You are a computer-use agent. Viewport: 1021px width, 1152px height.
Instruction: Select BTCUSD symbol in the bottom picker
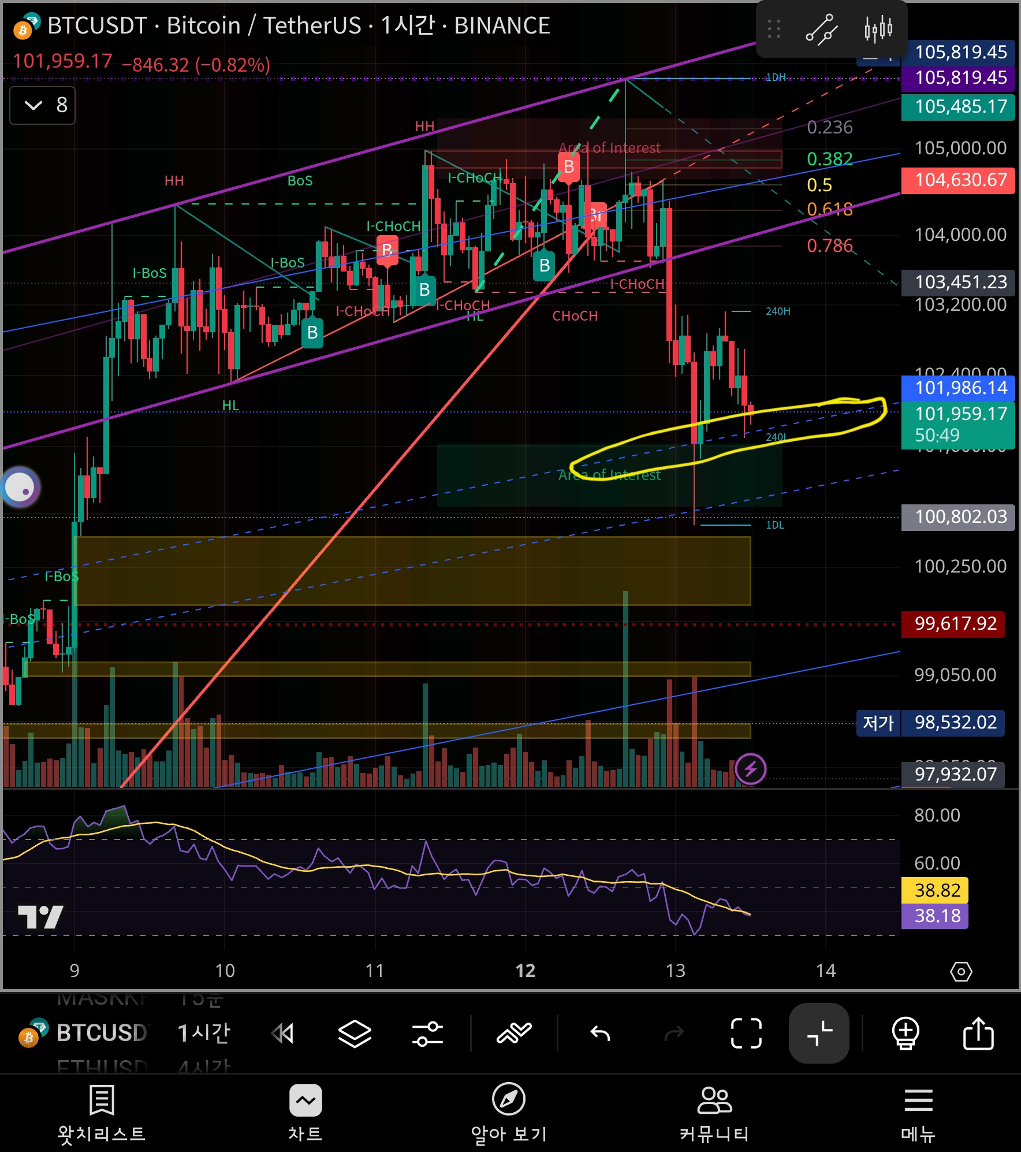(84, 1033)
